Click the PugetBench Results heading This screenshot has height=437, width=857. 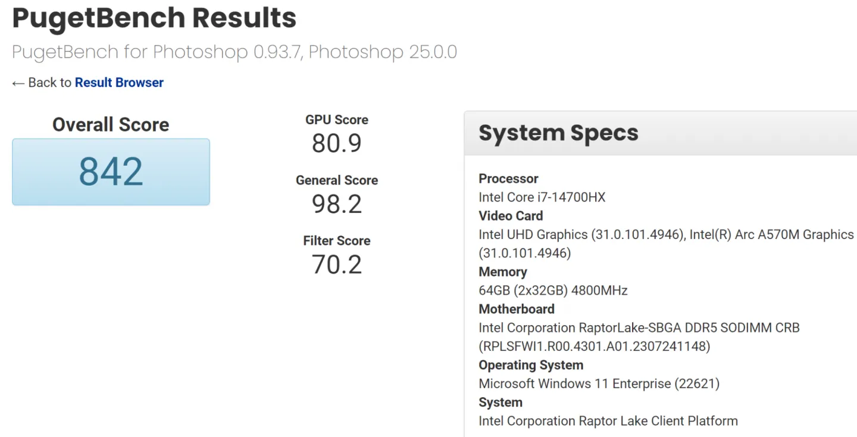pos(154,18)
